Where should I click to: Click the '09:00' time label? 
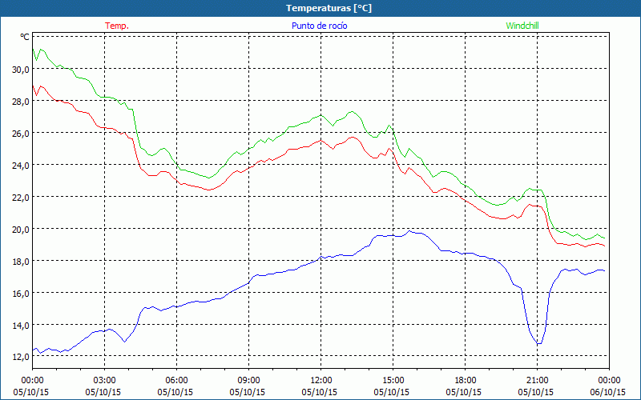point(248,381)
